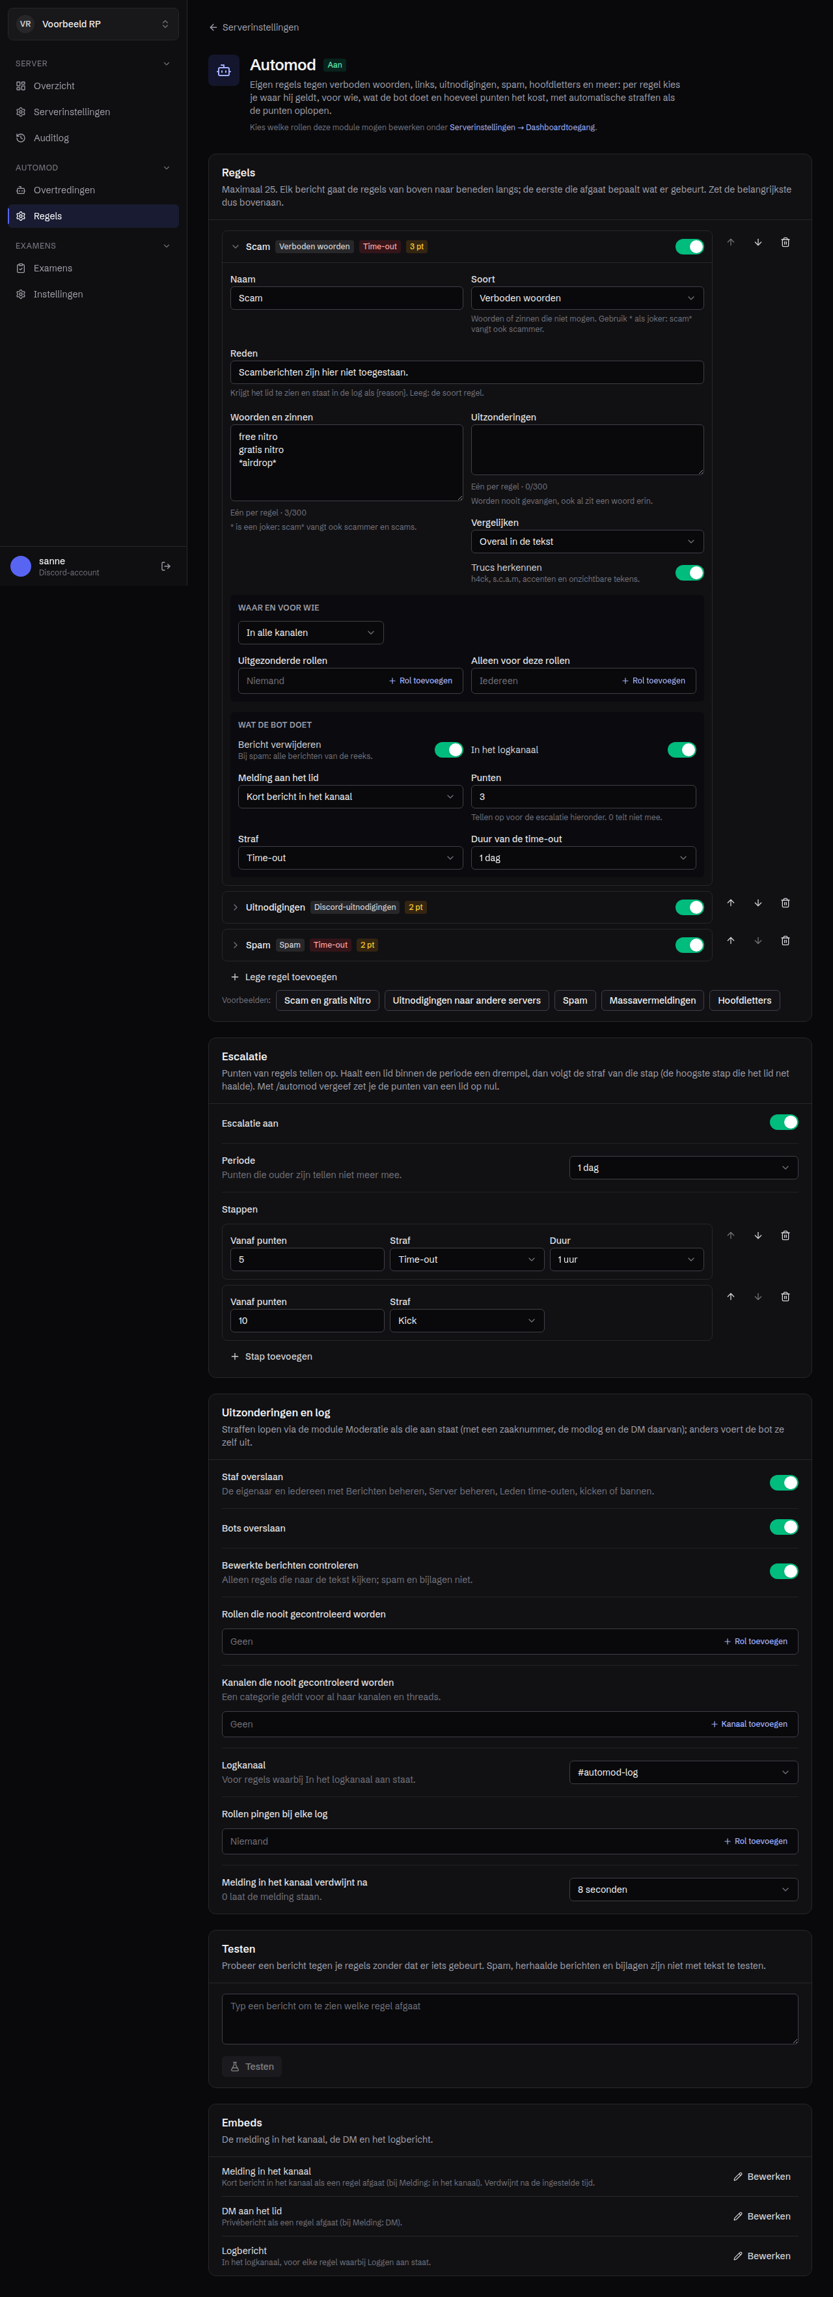Screen dimensions: 833x2297
Task: Add the Massavermeldingen example rule
Action: 652,1000
